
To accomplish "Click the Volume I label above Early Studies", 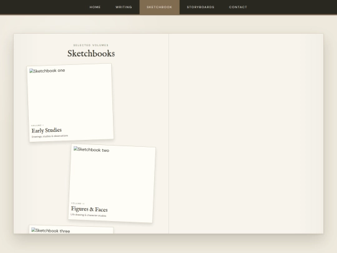I will 37,125.
